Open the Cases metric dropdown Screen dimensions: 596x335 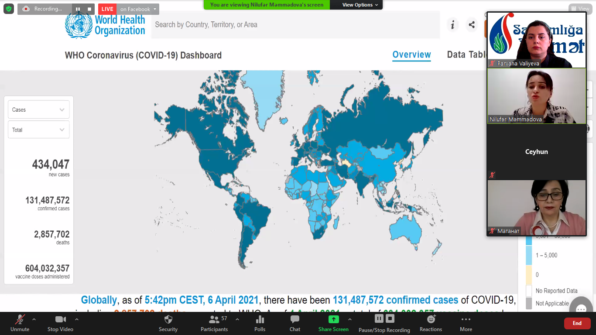[x=38, y=109]
